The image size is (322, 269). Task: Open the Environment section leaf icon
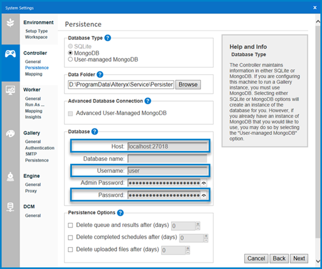pyautogui.click(x=10, y=23)
